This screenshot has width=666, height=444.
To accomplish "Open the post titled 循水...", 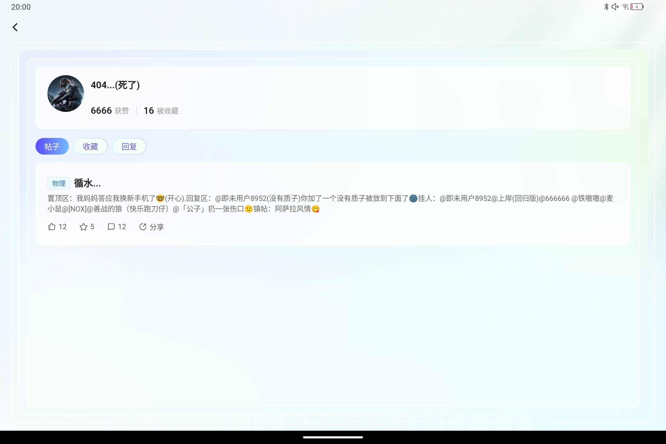I will [x=87, y=183].
